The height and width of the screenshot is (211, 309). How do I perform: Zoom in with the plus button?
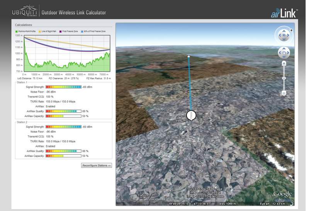click(284, 63)
